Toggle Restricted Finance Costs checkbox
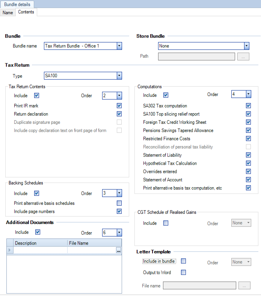 (248, 138)
